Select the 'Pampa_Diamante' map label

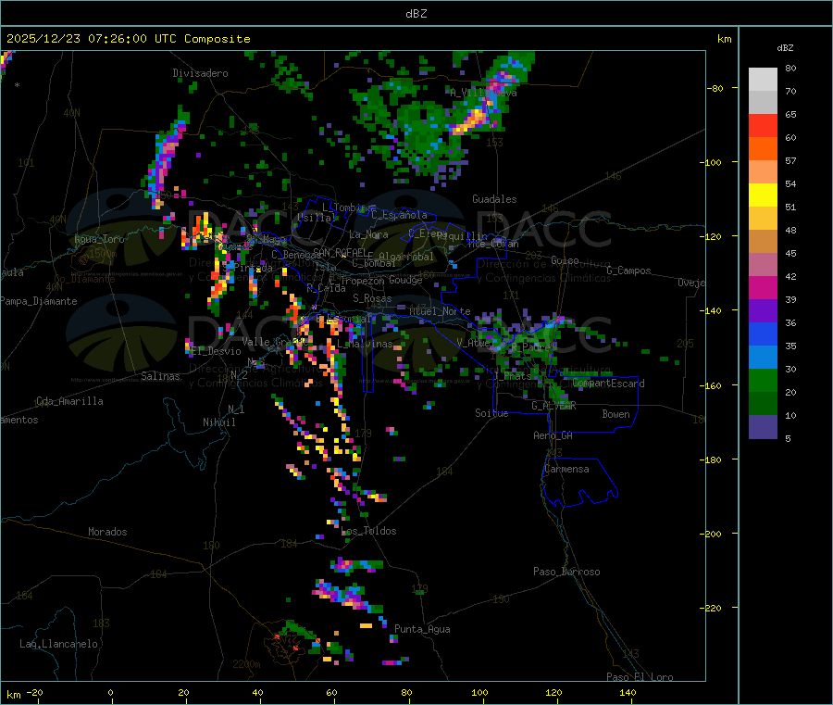pyautogui.click(x=39, y=301)
